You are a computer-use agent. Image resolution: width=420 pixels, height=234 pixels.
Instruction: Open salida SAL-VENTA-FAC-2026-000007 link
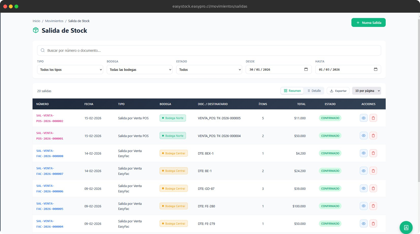coord(50,171)
